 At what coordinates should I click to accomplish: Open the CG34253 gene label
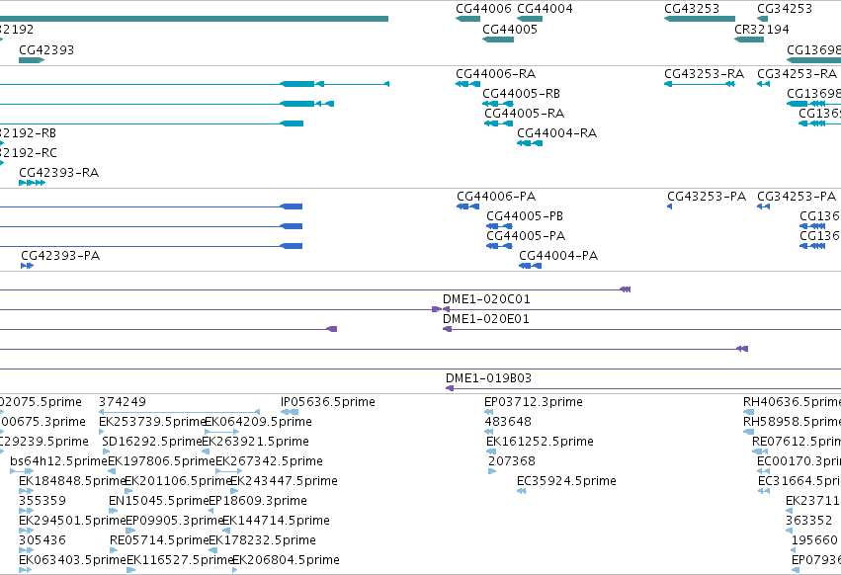784,9
